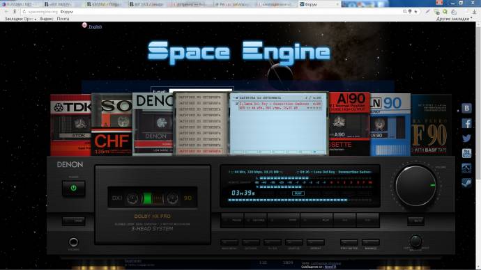Click the green power button on the deck
481x270 pixels.
point(74,189)
